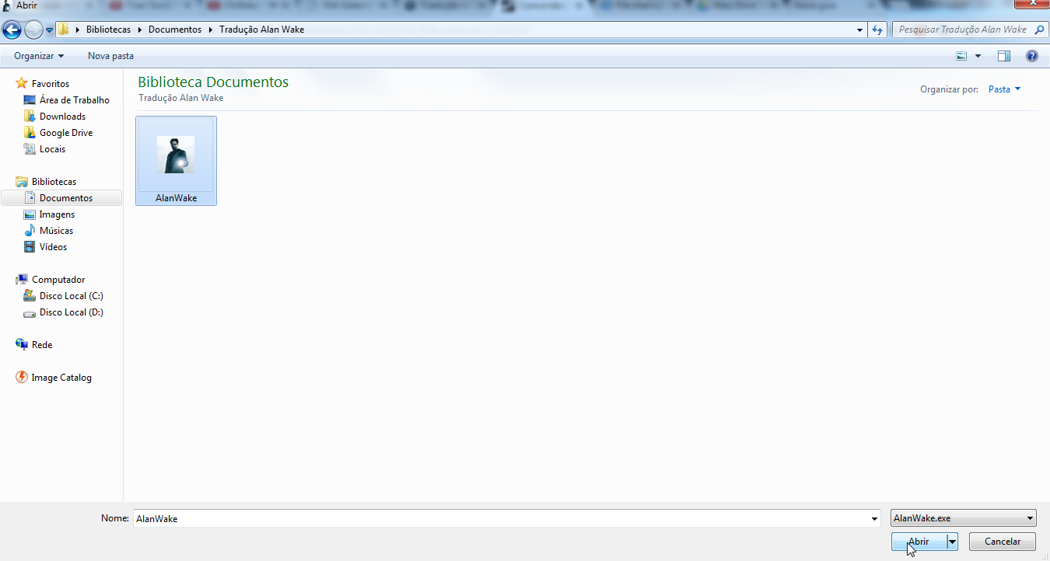
Task: Select Rede in the navigation pane
Action: [42, 344]
